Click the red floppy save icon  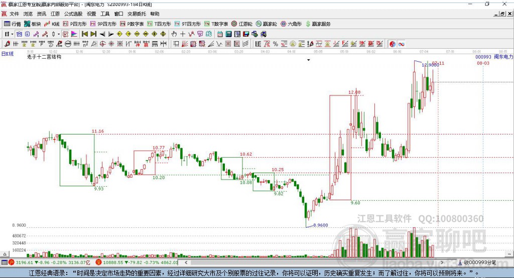pos(246,34)
